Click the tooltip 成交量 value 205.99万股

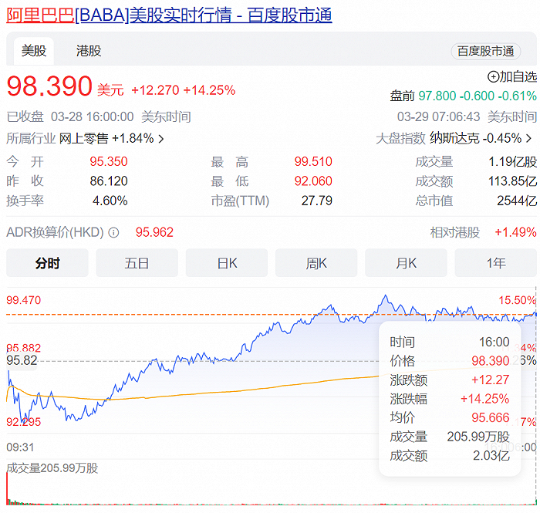point(478,437)
